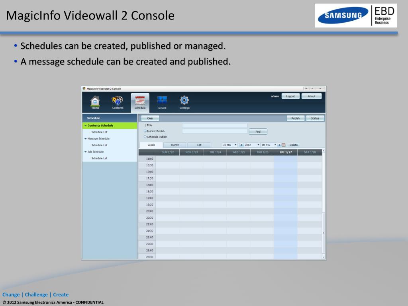Click the field beside Instant Publish
The width and height of the screenshot is (408, 306).
pyautogui.click(x=215, y=131)
